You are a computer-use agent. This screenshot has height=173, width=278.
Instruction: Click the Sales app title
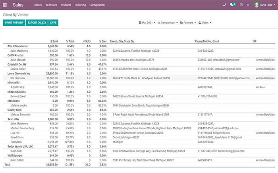click(x=18, y=5)
